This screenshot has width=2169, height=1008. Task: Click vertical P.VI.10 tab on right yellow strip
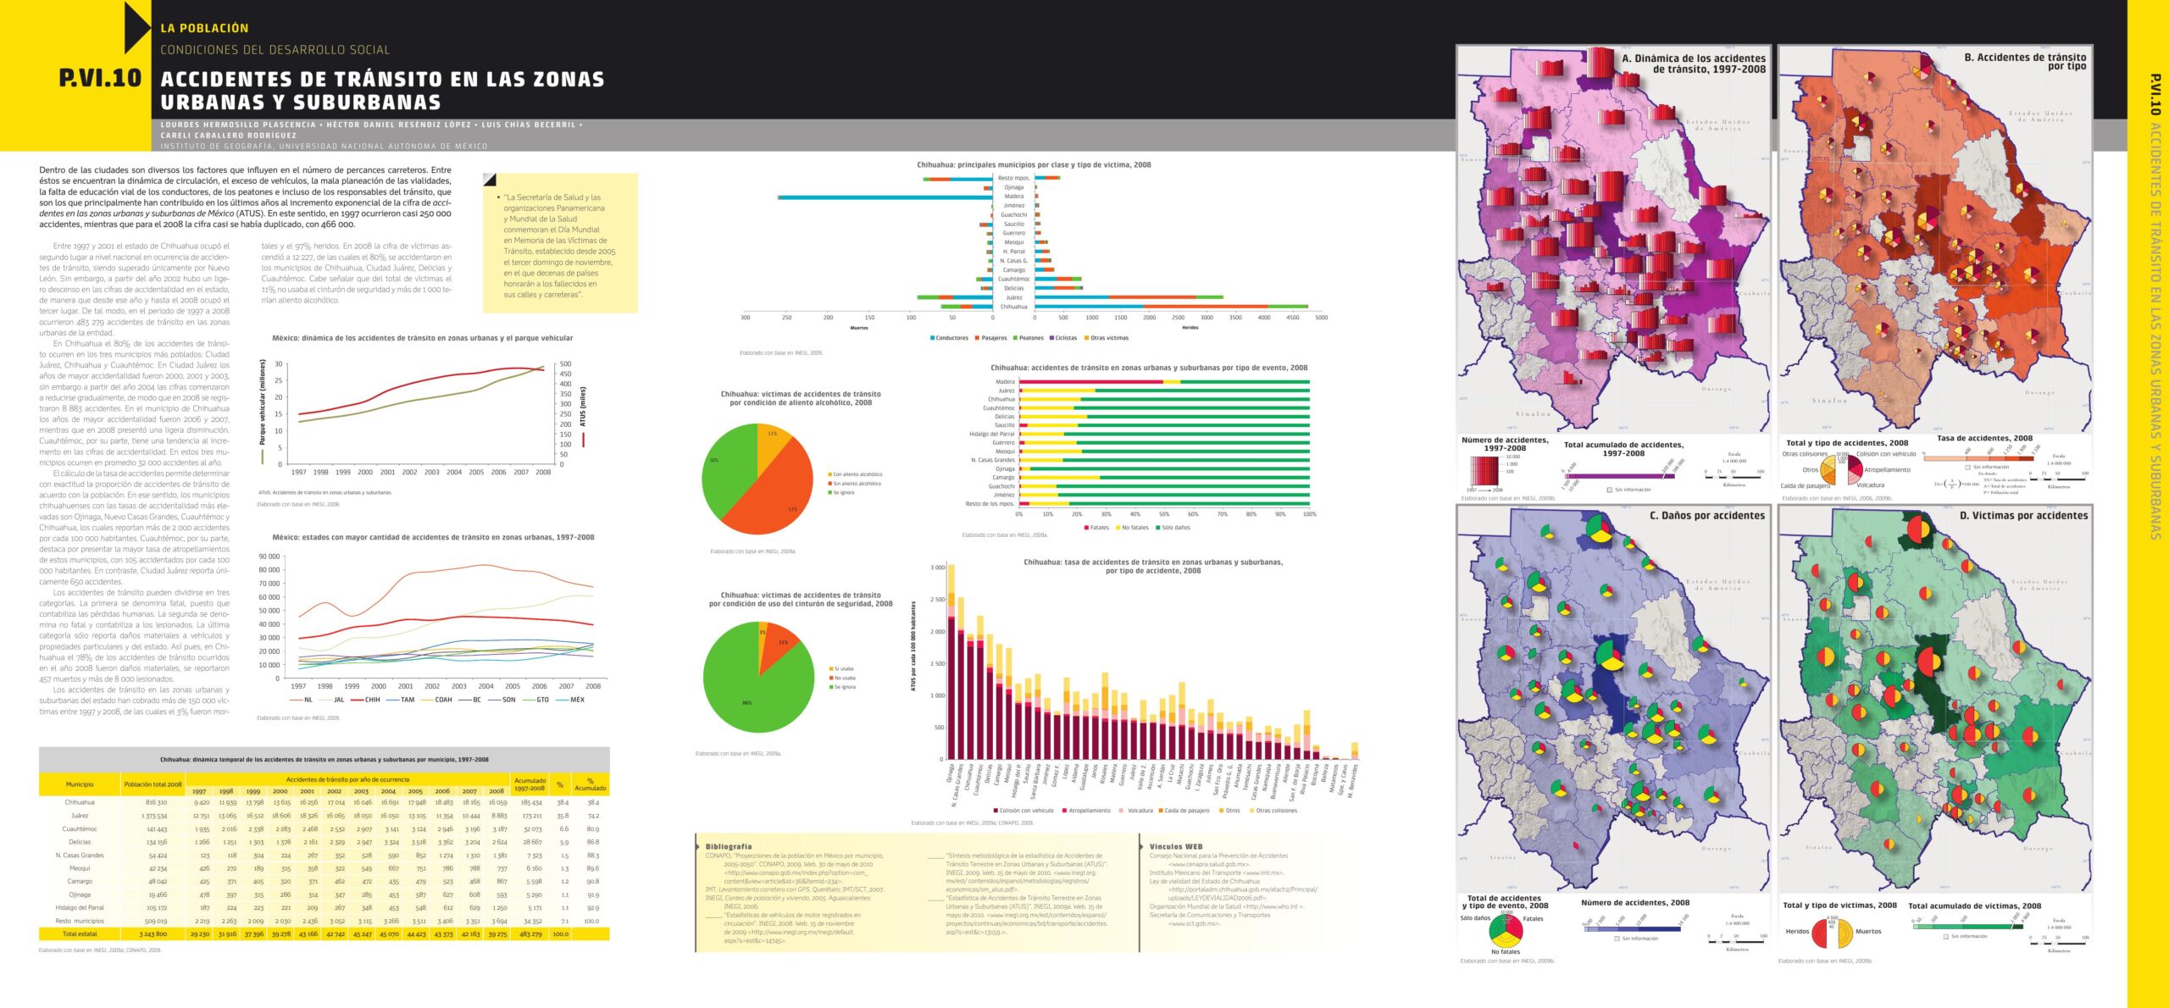2155,93
